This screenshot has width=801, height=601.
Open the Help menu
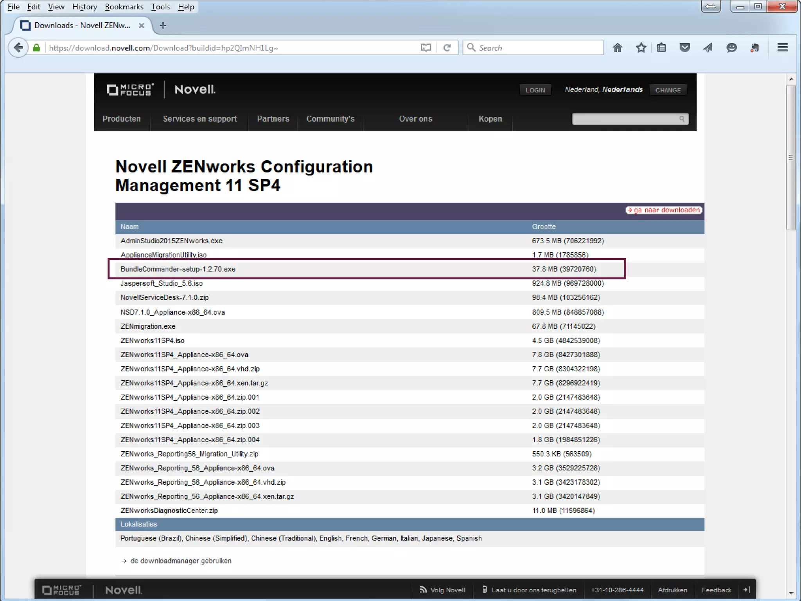click(x=186, y=7)
